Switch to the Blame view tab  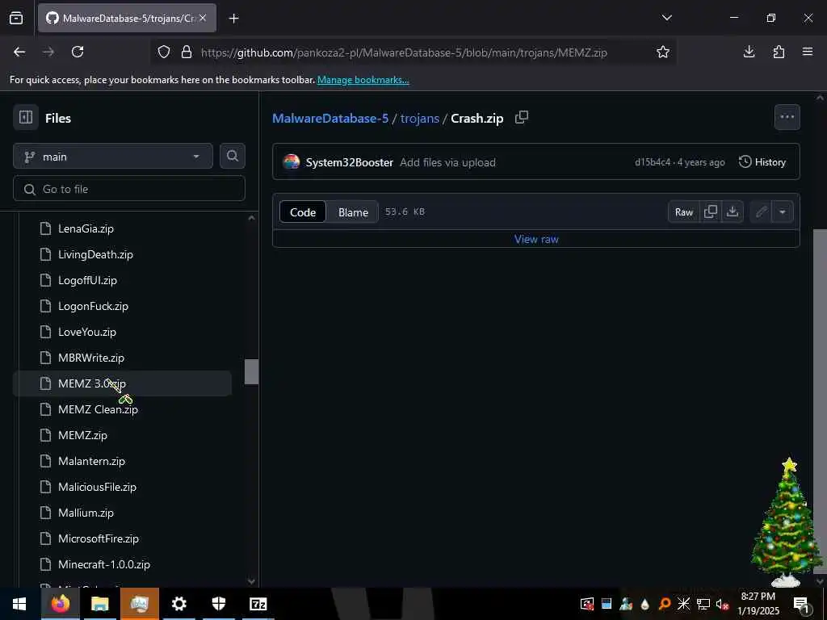click(353, 212)
